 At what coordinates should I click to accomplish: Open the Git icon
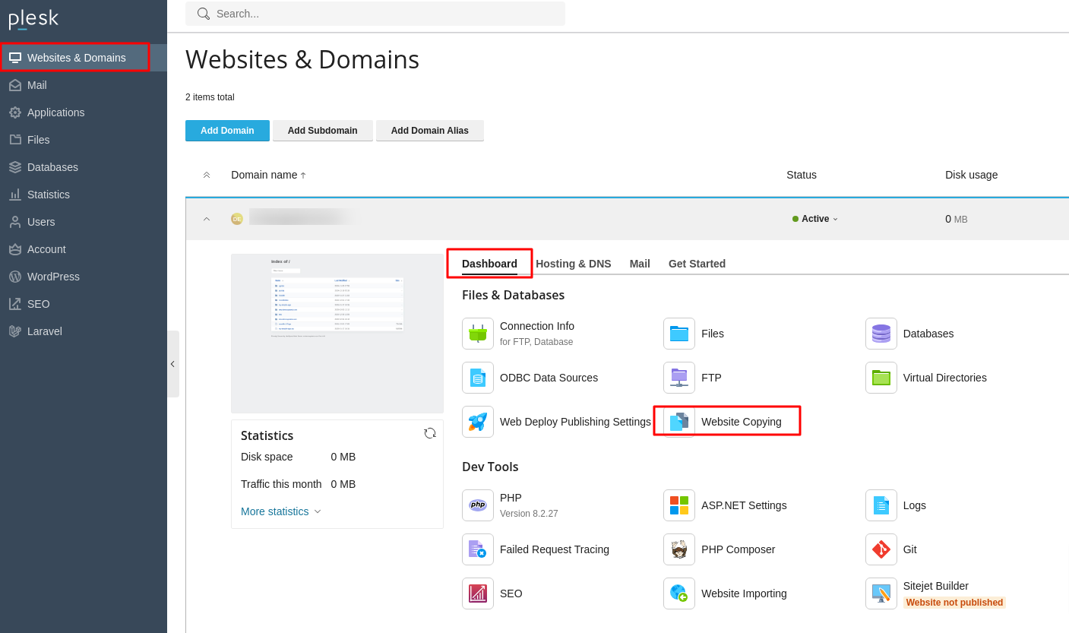point(881,549)
